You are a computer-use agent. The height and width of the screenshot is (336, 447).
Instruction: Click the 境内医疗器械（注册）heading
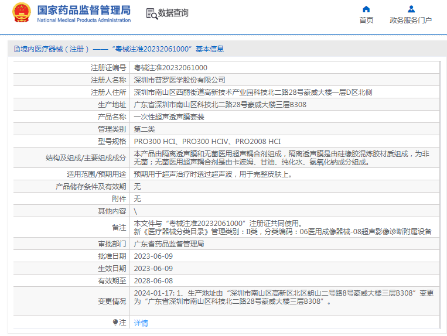coord(54,49)
